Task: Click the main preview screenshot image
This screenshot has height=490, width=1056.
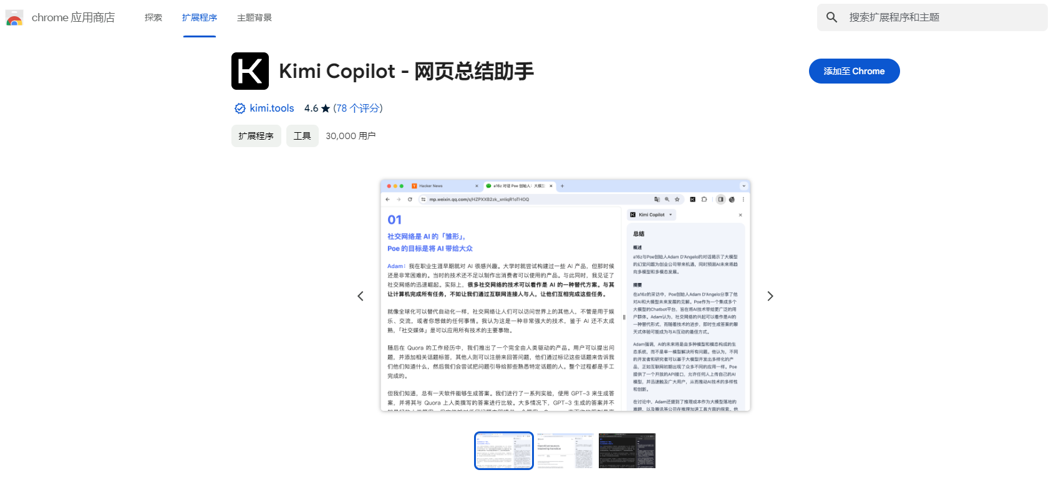Action: (x=565, y=295)
